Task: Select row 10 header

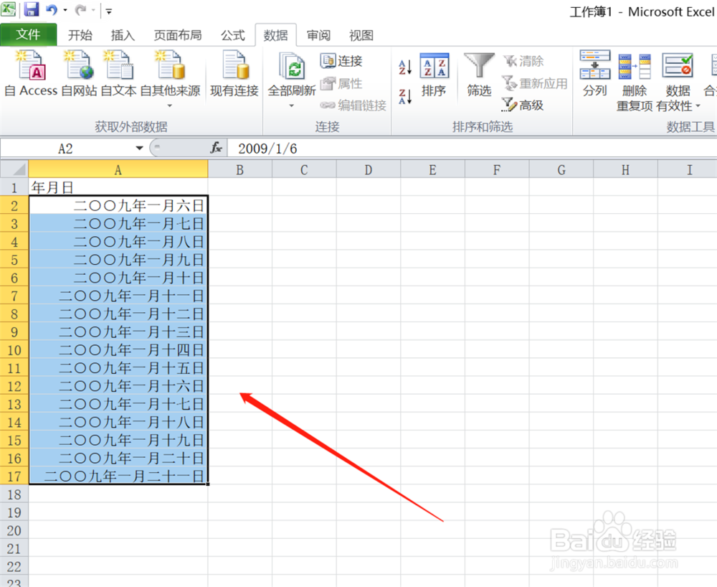Action: (14, 350)
